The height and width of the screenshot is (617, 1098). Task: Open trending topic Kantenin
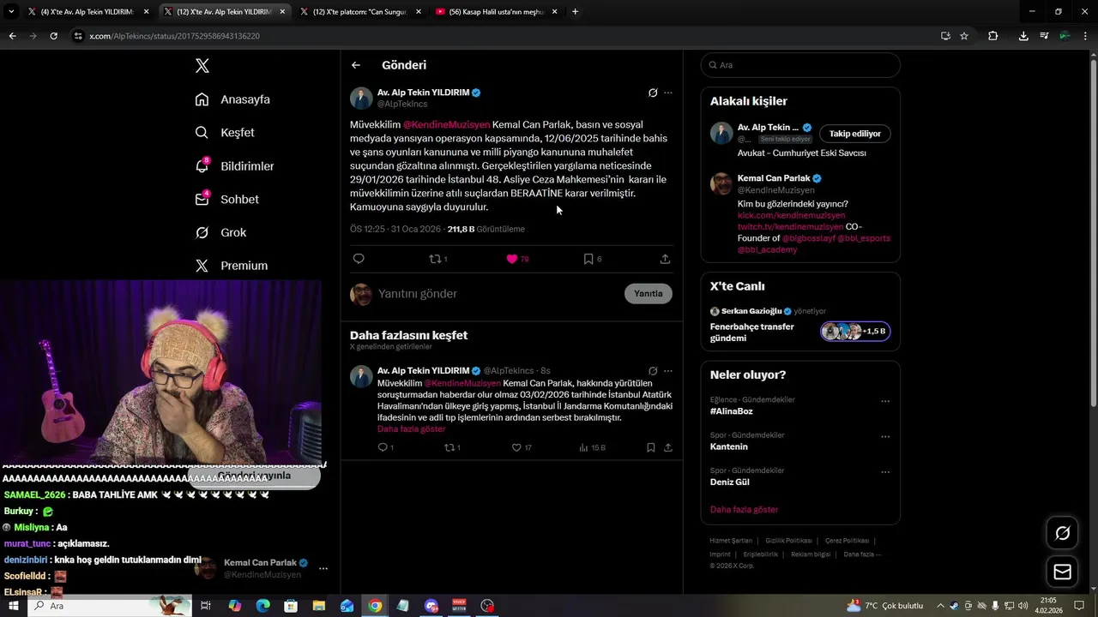pos(729,446)
